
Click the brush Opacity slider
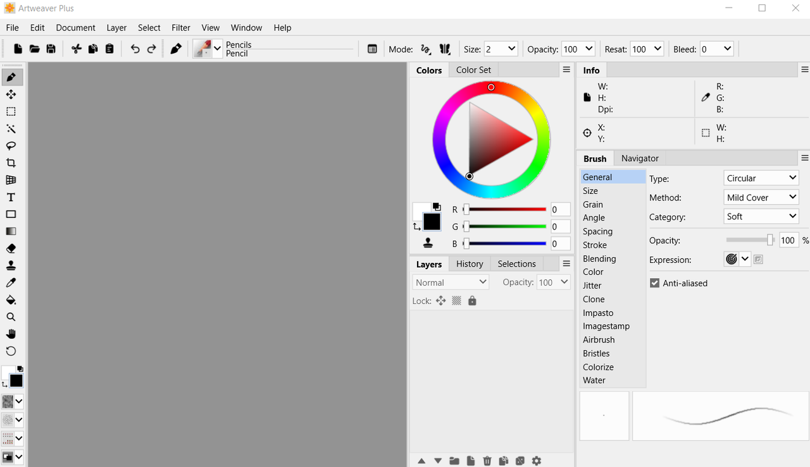[751, 240]
